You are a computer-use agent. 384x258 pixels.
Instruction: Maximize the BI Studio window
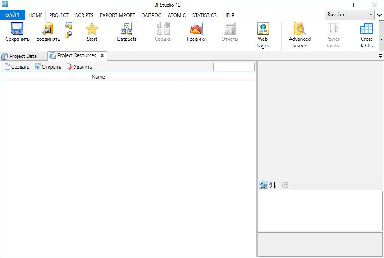[x=355, y=5]
